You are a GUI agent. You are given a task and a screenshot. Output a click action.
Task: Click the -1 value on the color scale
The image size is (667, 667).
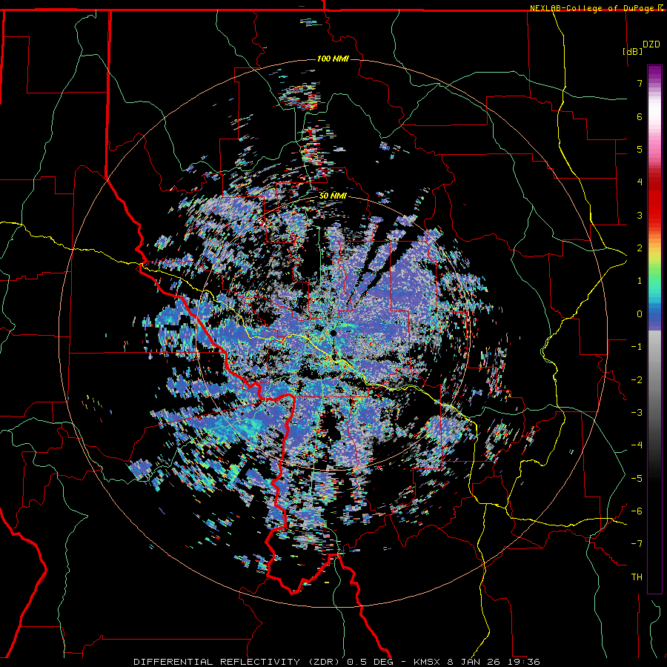point(637,347)
